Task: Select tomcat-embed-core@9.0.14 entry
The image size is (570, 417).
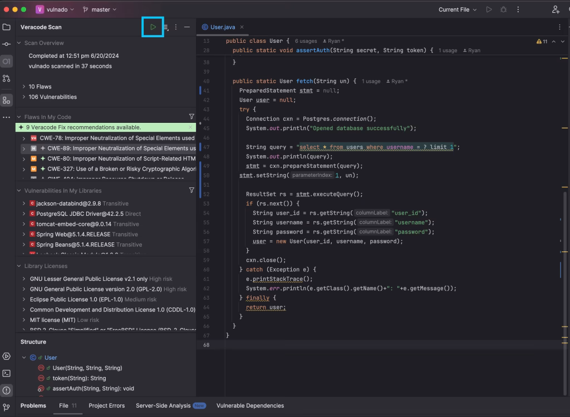Action: [x=106, y=224]
